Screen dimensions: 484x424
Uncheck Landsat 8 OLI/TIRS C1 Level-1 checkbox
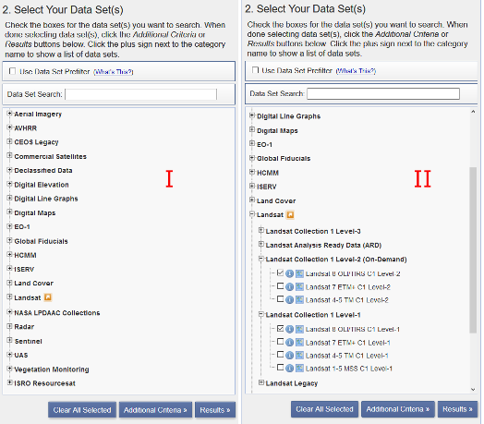point(280,328)
